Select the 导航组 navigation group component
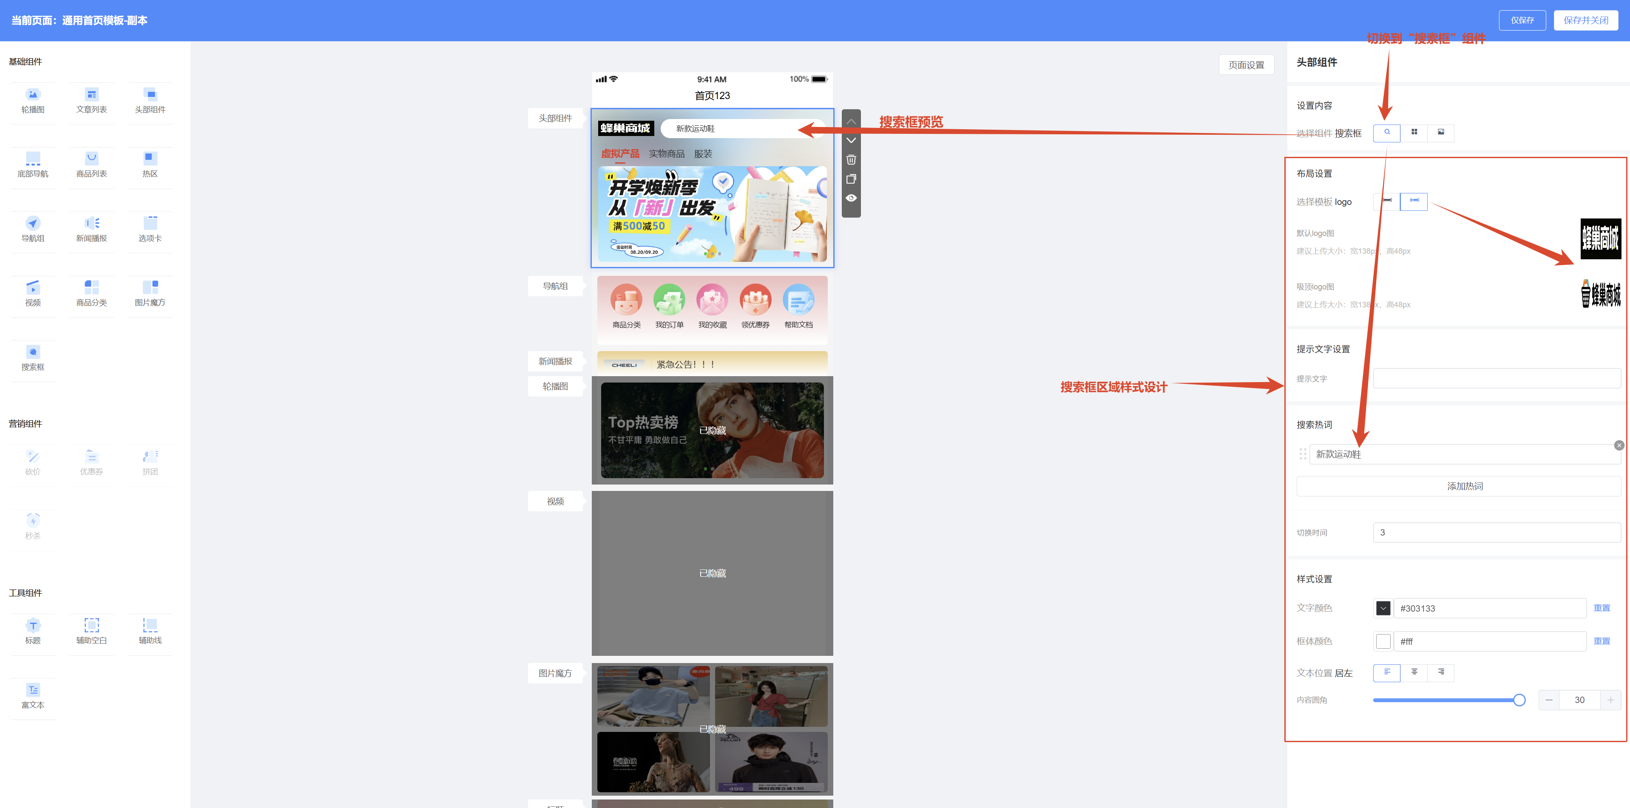The height and width of the screenshot is (808, 1630). click(x=33, y=230)
